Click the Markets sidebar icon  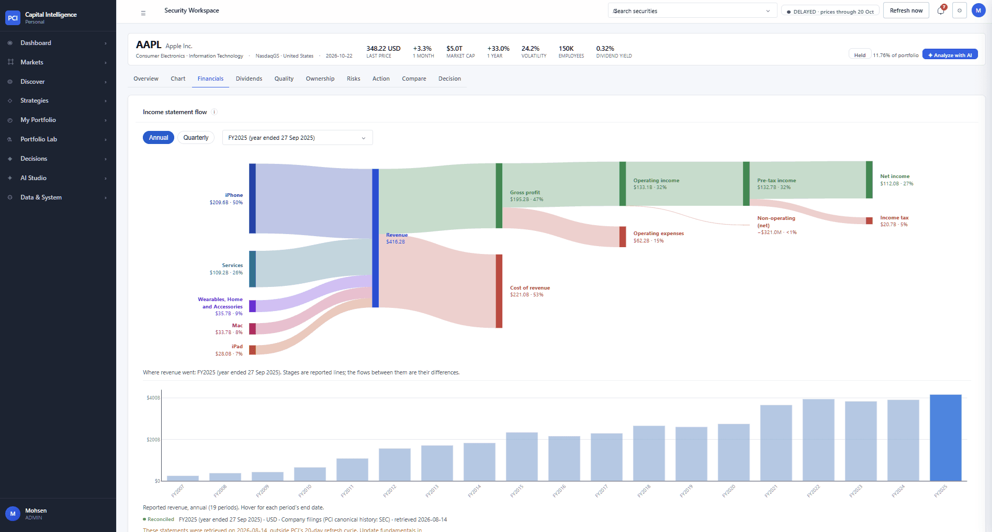(x=10, y=62)
